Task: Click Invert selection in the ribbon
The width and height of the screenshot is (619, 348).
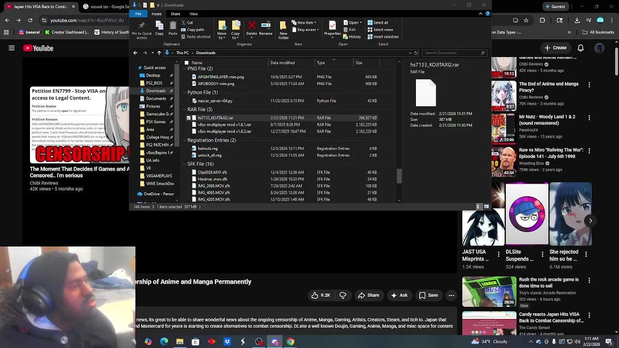Action: [x=383, y=37]
